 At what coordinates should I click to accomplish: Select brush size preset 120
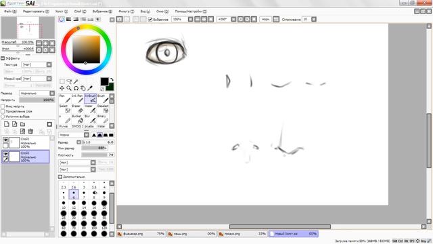click(x=104, y=225)
